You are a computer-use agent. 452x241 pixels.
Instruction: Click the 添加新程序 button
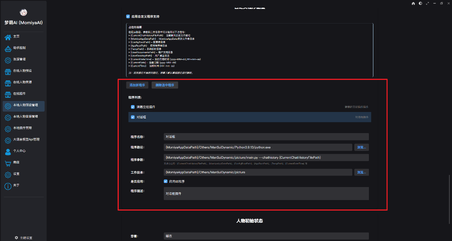pos(137,85)
